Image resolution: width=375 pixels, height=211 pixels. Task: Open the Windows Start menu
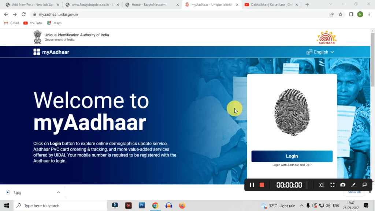7,206
